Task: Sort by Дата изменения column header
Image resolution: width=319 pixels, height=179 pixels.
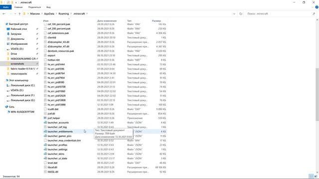Action: click(107, 21)
